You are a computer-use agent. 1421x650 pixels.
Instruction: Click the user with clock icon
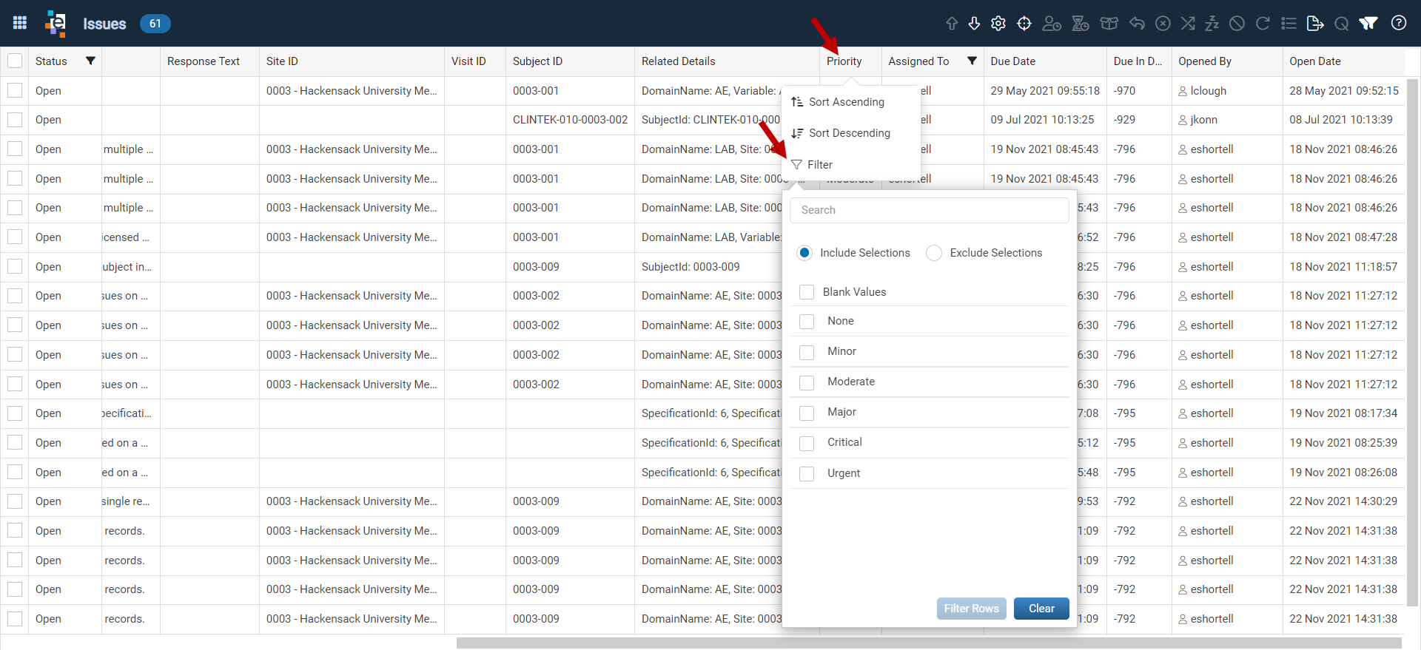pyautogui.click(x=1052, y=24)
